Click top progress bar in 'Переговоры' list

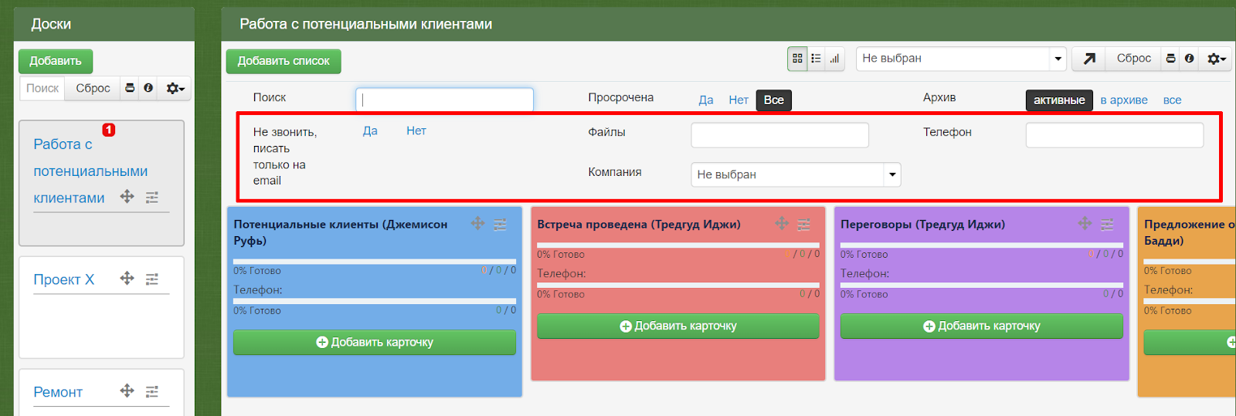(x=982, y=245)
